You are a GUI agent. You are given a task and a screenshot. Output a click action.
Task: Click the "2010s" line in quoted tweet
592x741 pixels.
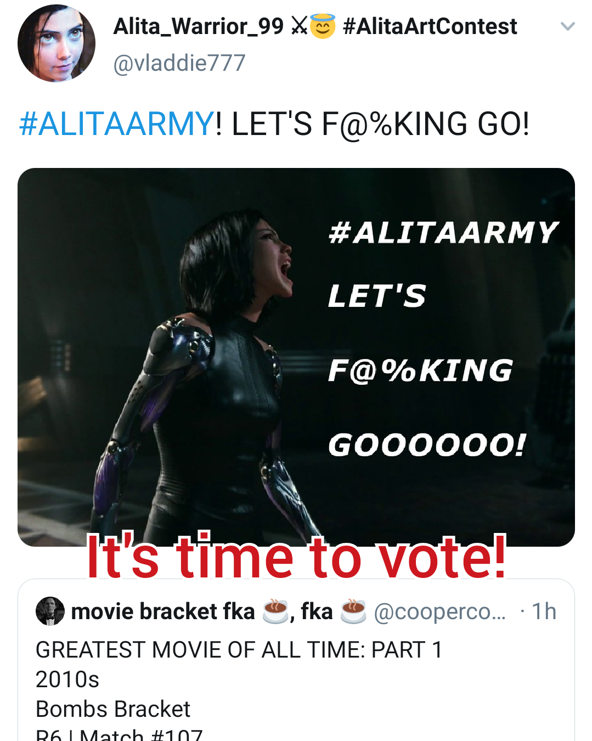(67, 680)
